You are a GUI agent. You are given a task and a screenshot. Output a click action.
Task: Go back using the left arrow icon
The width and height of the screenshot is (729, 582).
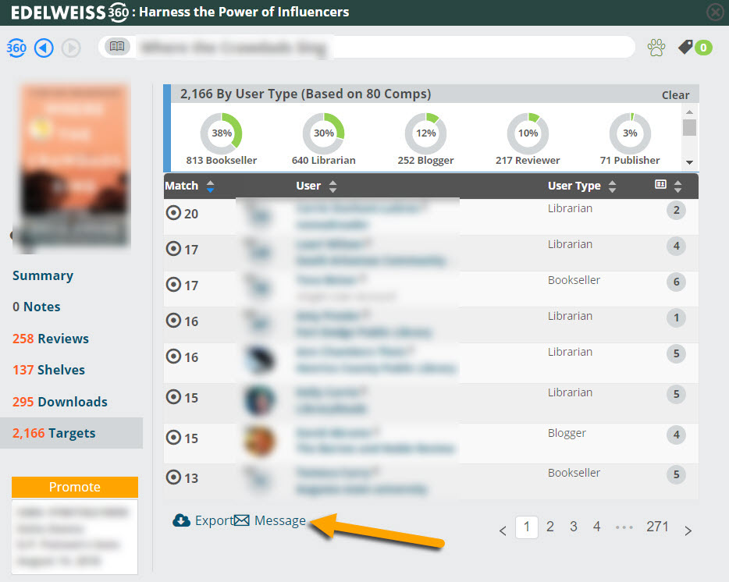tap(44, 48)
